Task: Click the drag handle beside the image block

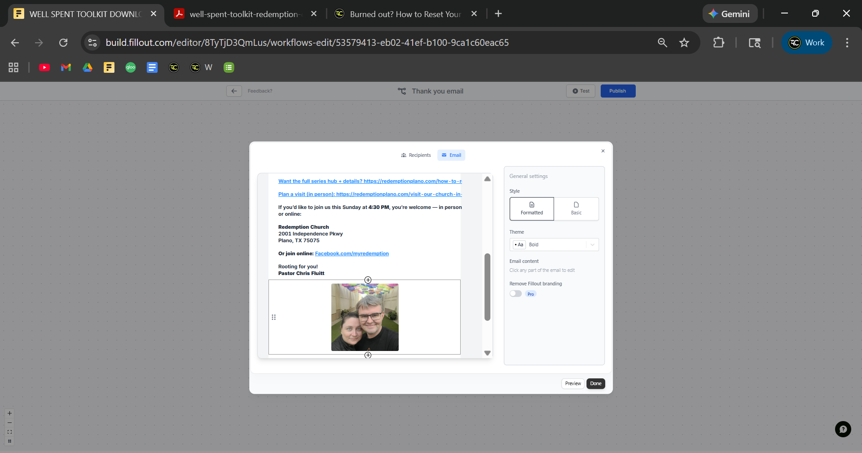Action: pos(273,317)
